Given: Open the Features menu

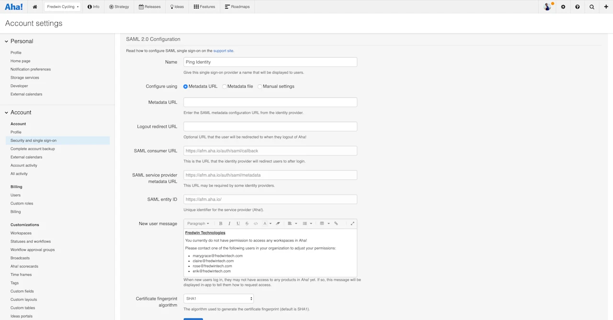Looking at the screenshot, I should (x=204, y=7).
